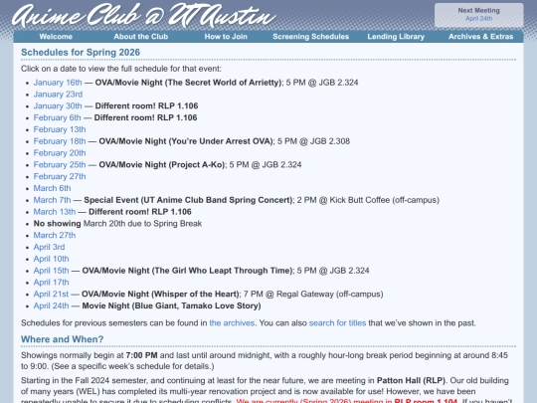Follow 'search for titles' link
The height and width of the screenshot is (403, 537).
pos(337,323)
